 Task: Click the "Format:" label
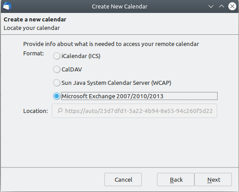(x=33, y=54)
